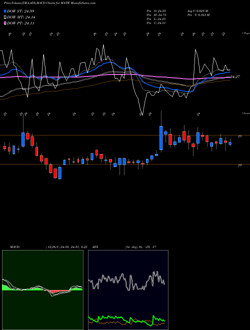Click the 24.27 price label on EMA chart
The height and width of the screenshot is (330, 250).
[x=235, y=77]
